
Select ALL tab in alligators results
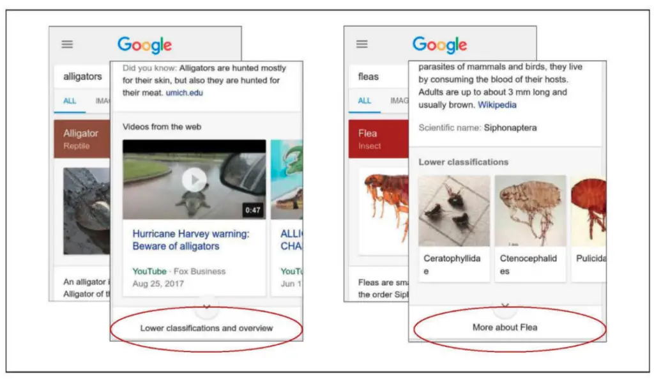coord(70,101)
